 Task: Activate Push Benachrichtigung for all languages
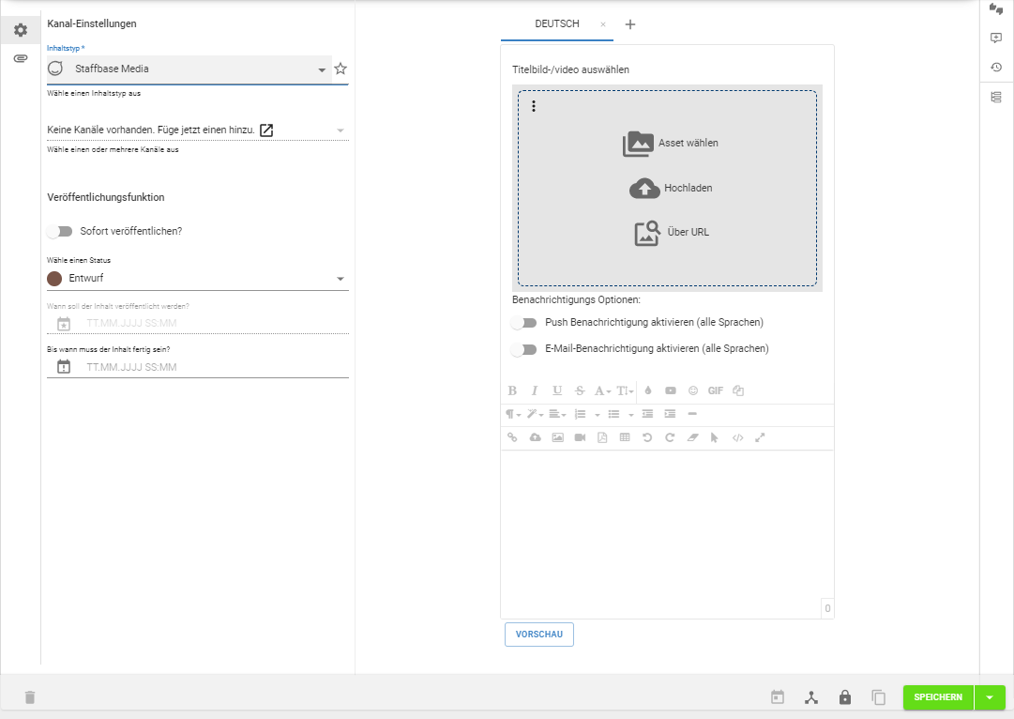click(x=525, y=322)
